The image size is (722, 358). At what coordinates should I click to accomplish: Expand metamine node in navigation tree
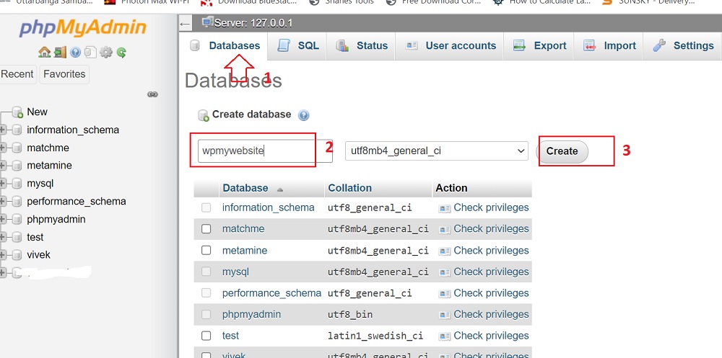3,166
